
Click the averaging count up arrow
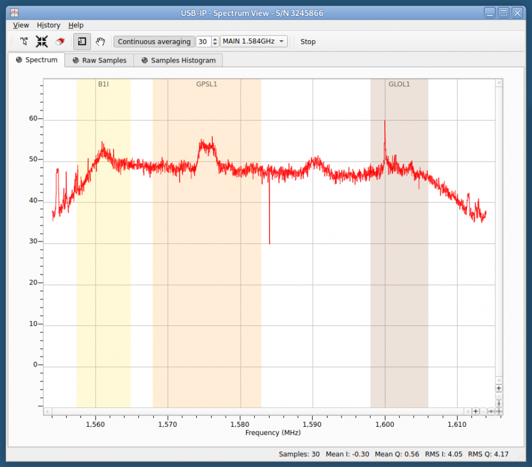click(x=213, y=39)
